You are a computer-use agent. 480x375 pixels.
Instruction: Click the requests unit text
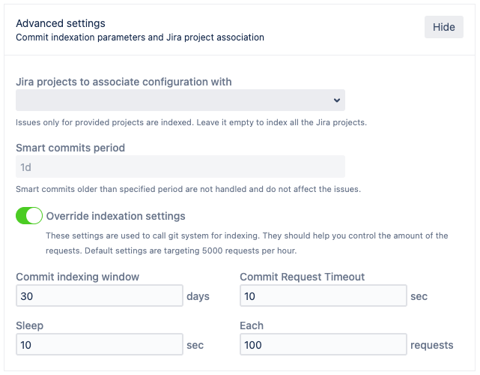click(x=432, y=345)
